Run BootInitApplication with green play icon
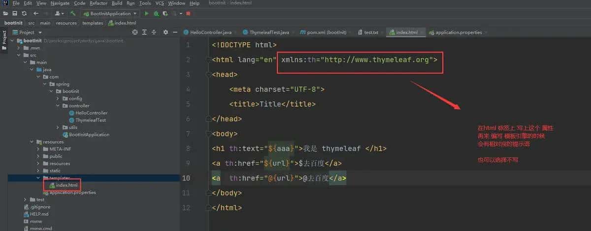591x231 pixels. point(146,13)
